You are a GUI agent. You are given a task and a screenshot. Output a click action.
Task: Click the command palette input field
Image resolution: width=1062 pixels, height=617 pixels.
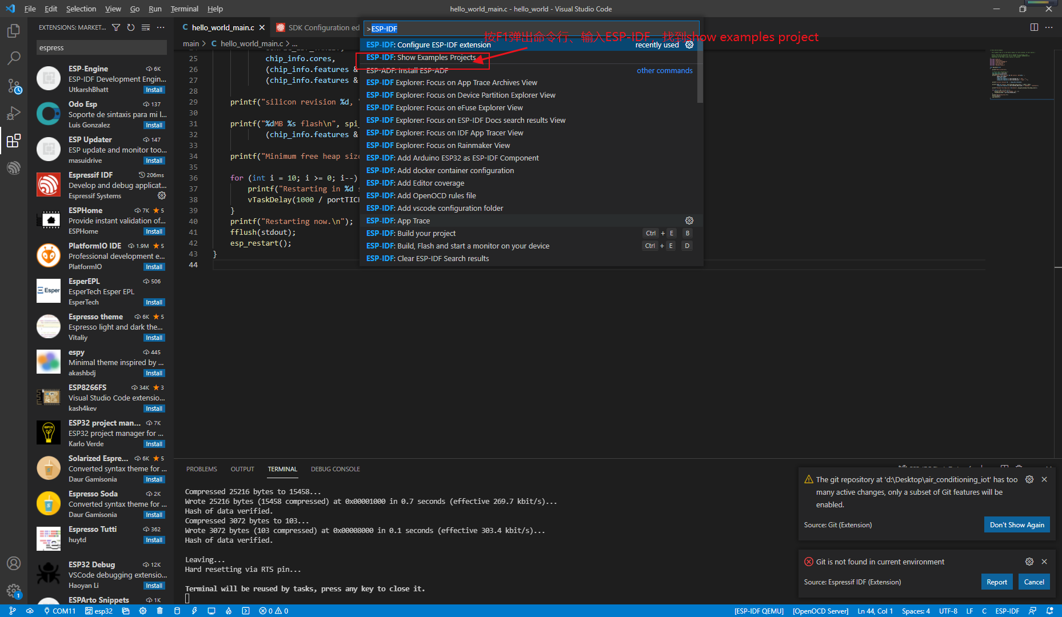(531, 29)
